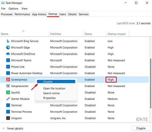The image size is (152, 132).
Task: Select the Microsoft Bing Service row name
Action: click(25, 41)
